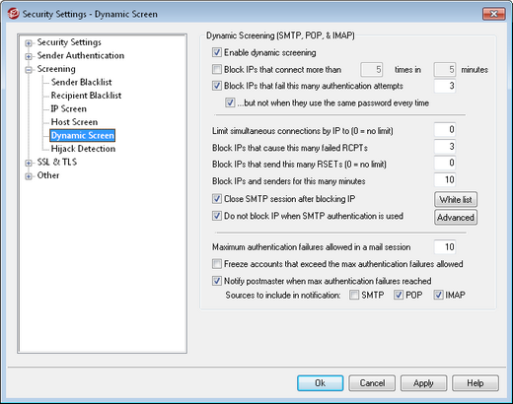Open the IP Screen page
The width and height of the screenshot is (513, 404).
point(69,108)
